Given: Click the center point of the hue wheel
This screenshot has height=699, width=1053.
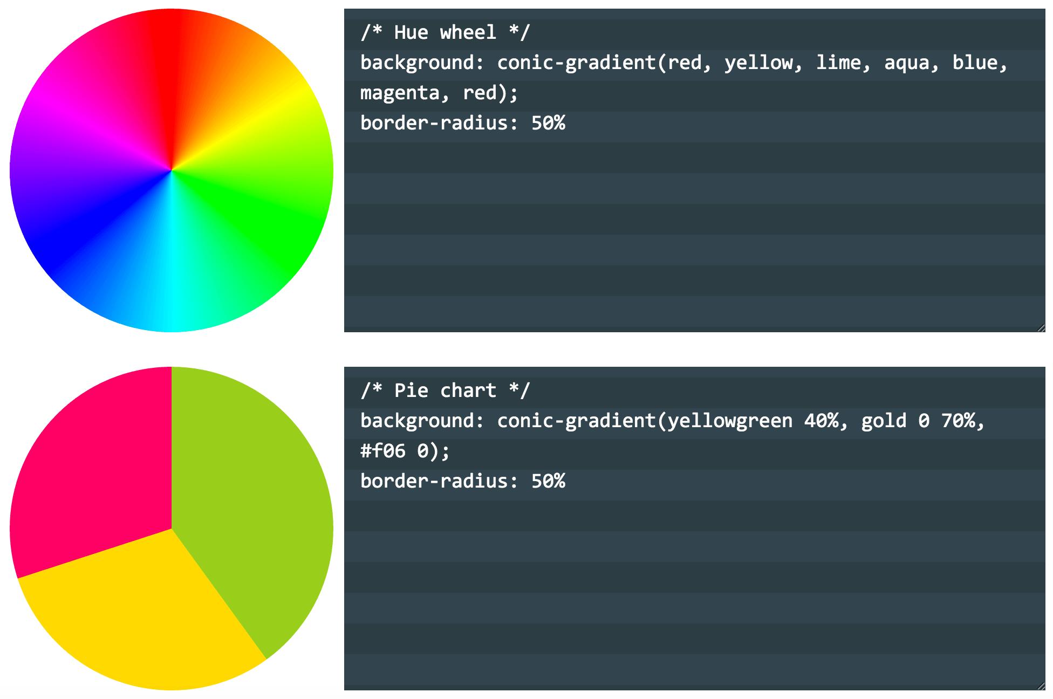Looking at the screenshot, I should tap(172, 170).
